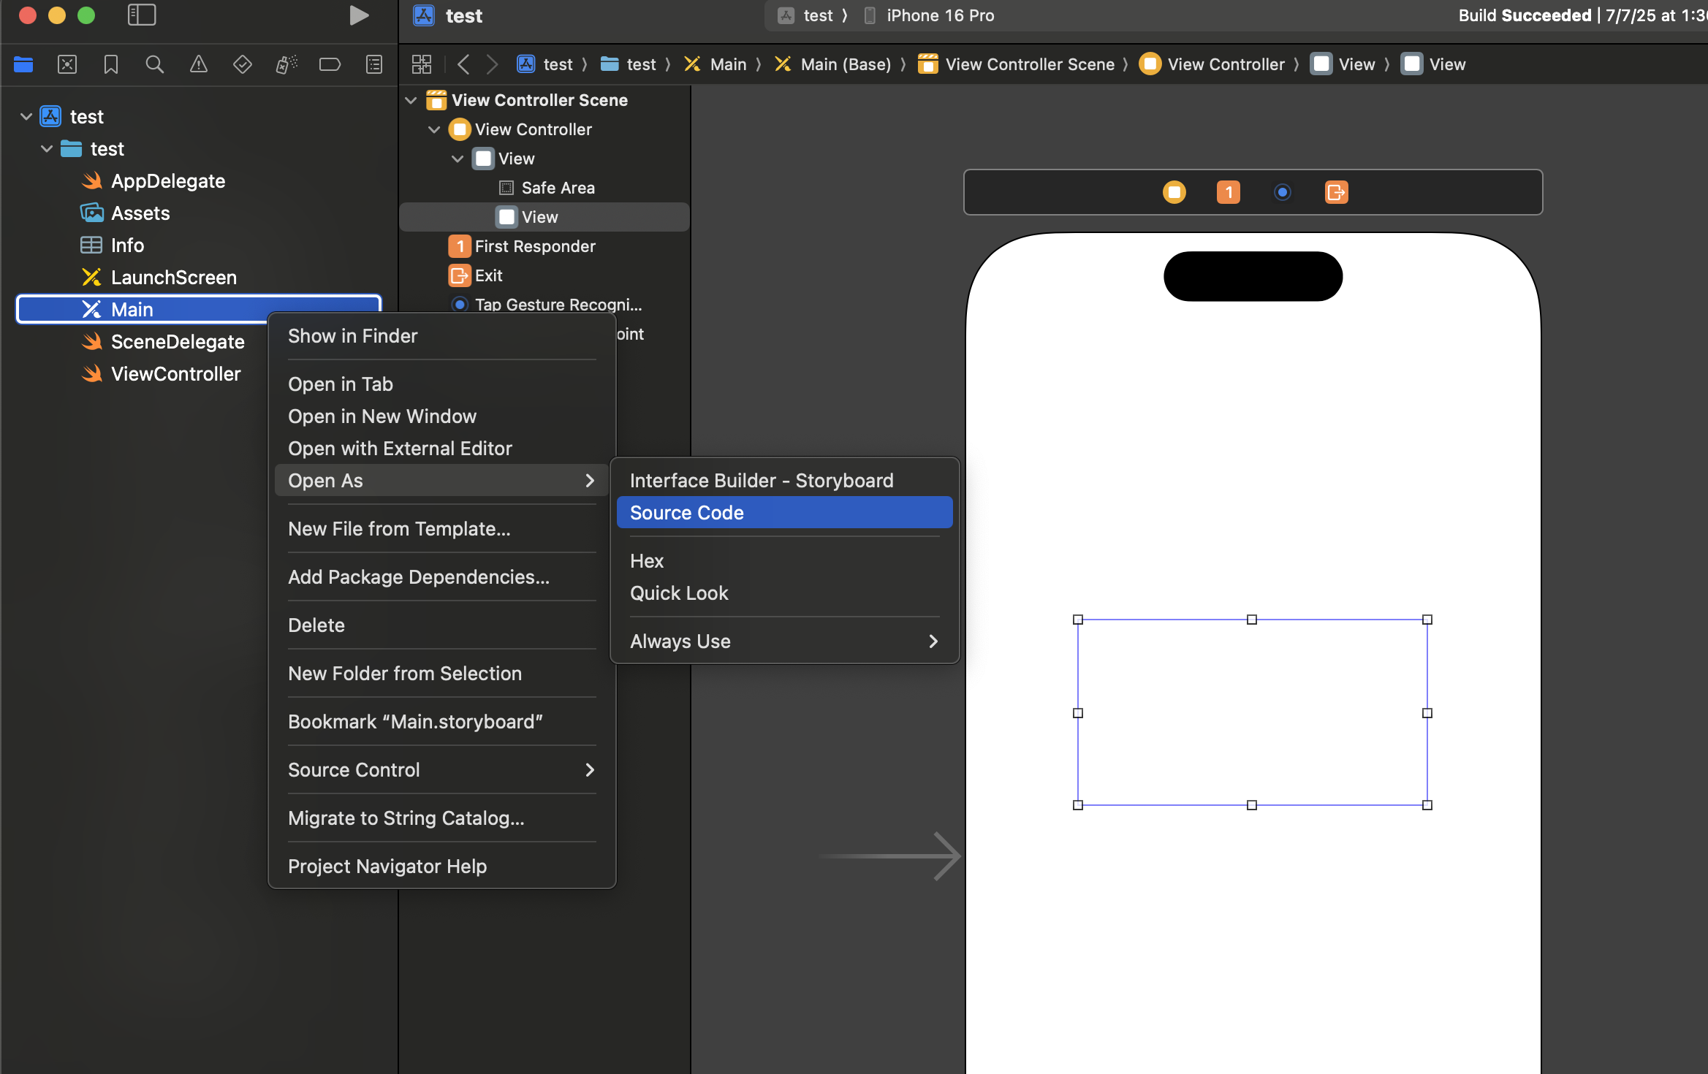Viewport: 1708px width, 1074px height.
Task: Click the First Responder icon in scene dock
Action: click(x=1228, y=192)
